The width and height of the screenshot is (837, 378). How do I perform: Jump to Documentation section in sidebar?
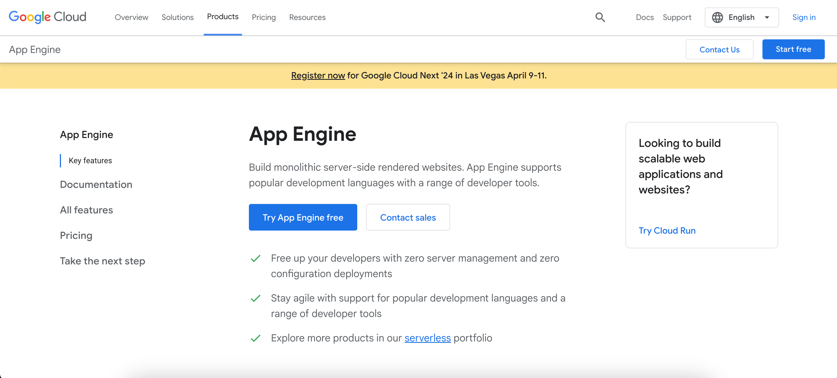[x=96, y=185]
